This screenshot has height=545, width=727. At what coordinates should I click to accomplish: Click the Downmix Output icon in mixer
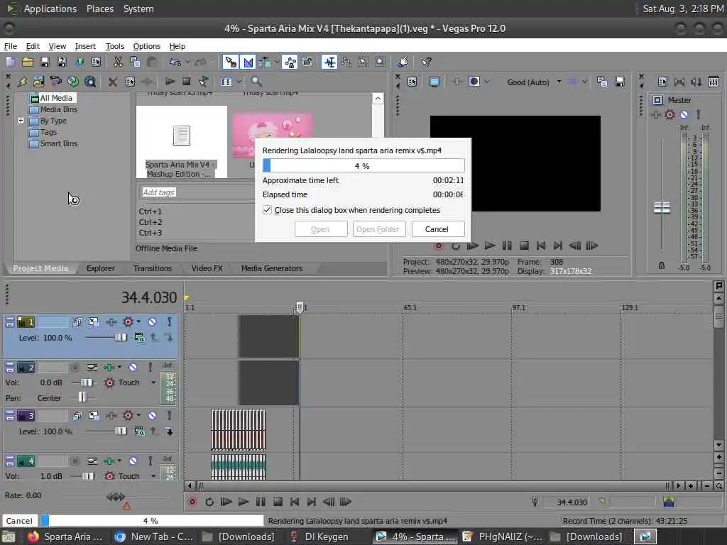tap(679, 82)
